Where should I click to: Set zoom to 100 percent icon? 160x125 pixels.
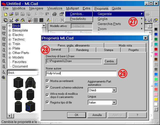(x=4, y=44)
